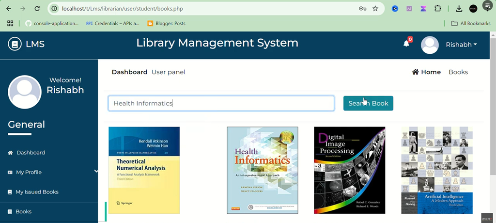Expand the My Profile chevron
Viewport: 496px width, 223px height.
pyautogui.click(x=96, y=171)
